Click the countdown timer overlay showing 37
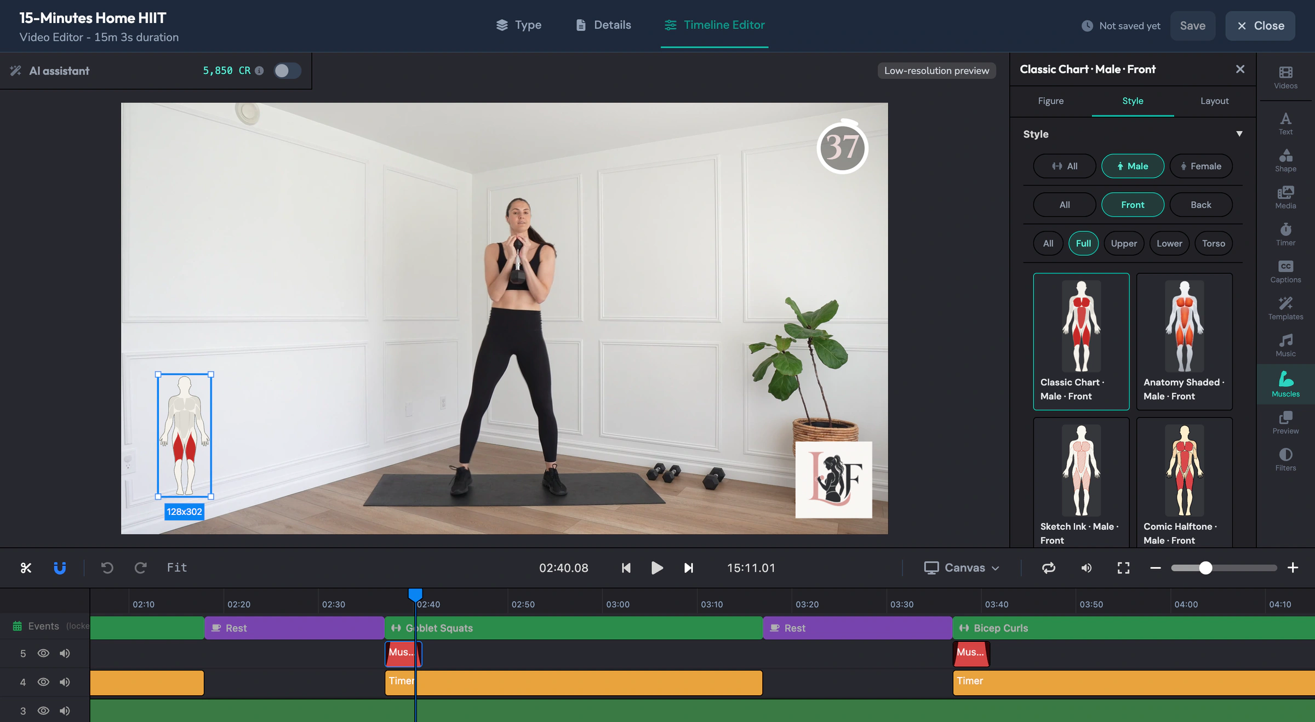Screen dimensions: 1315x722 pyautogui.click(x=842, y=147)
